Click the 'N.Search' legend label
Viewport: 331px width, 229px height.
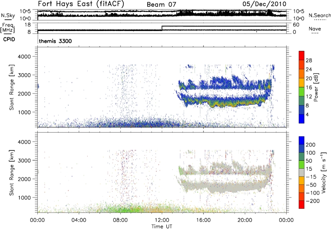click(319, 15)
